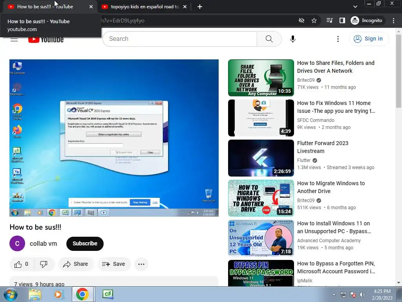Open Visual C# Express taskbar icon
Screen dimensions: 402x302
pos(108,294)
